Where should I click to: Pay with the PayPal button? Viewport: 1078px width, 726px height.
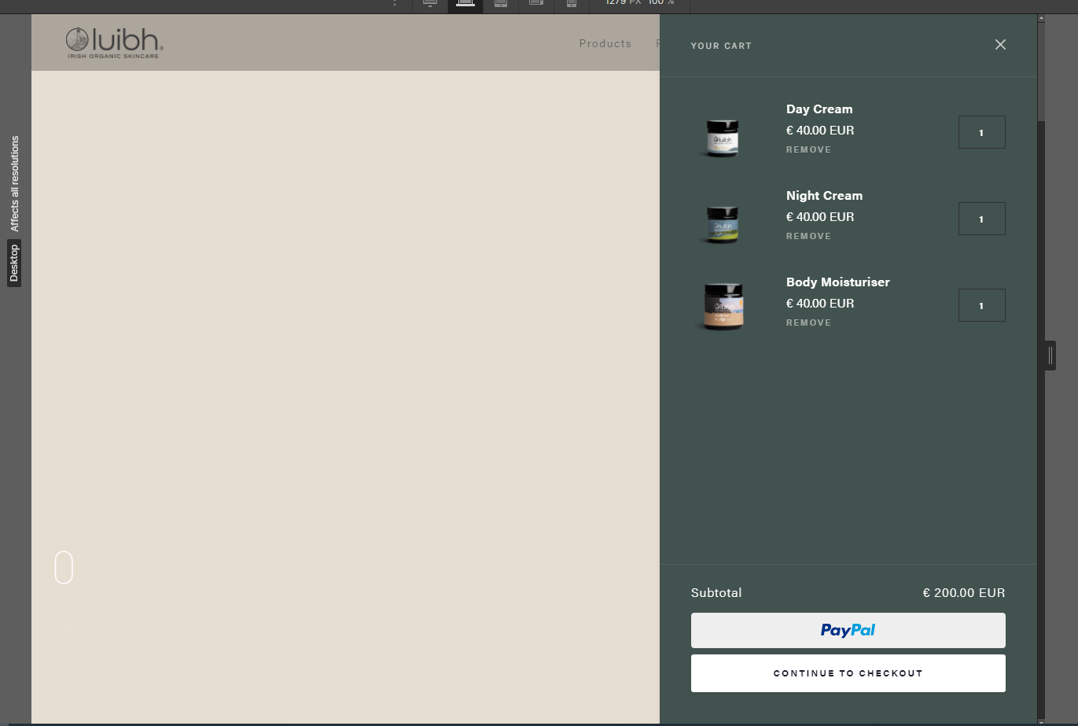(848, 630)
